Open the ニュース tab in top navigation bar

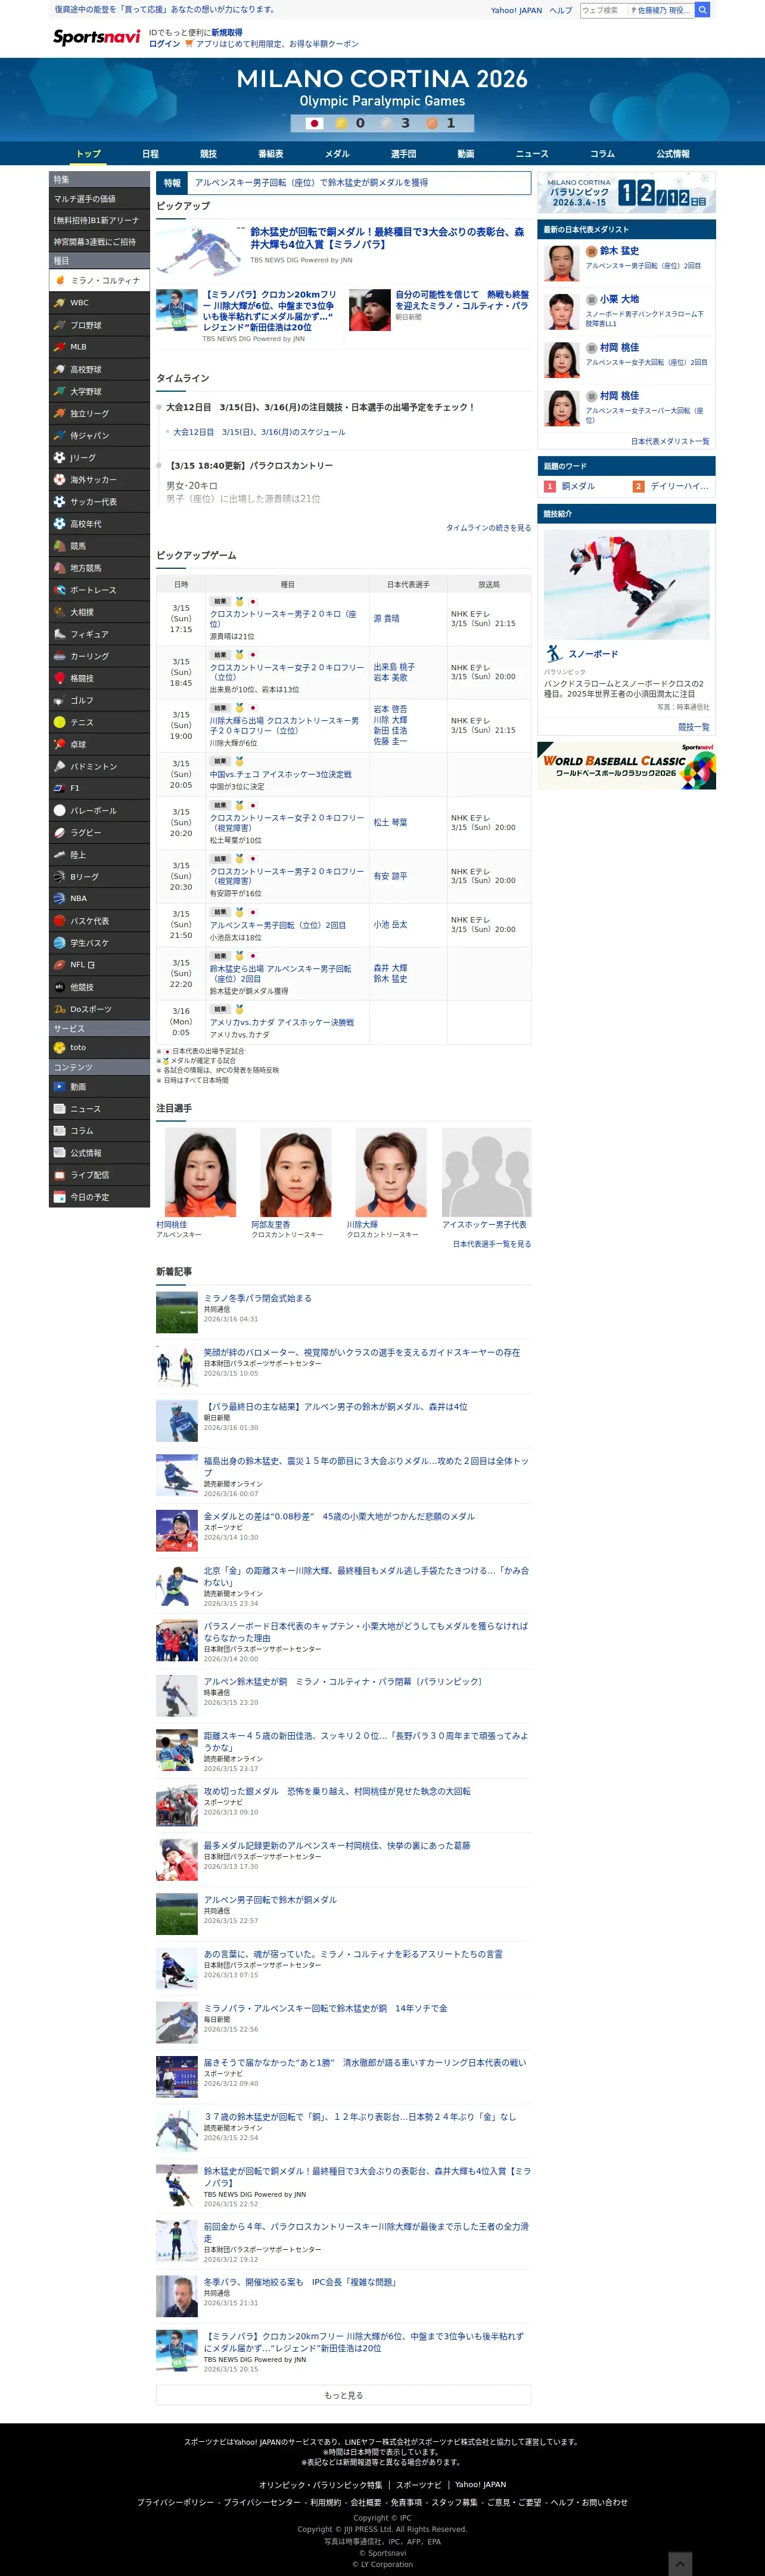click(531, 154)
